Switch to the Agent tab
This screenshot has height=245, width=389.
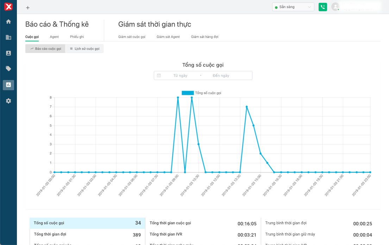(x=54, y=37)
